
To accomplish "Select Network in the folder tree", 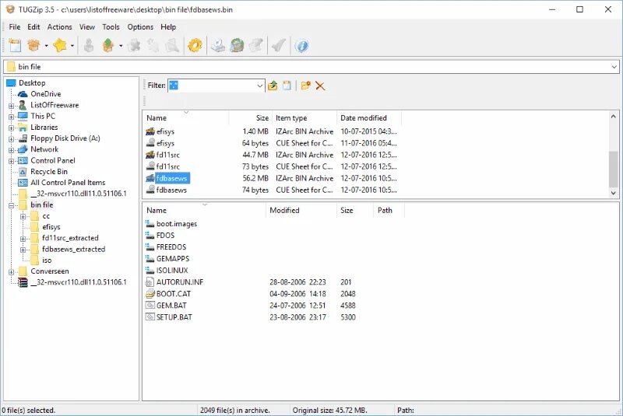I will coord(44,149).
